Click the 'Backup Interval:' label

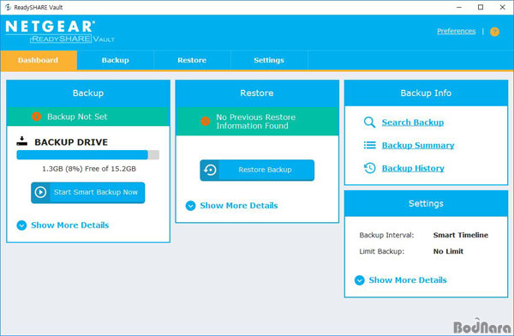[x=386, y=235]
